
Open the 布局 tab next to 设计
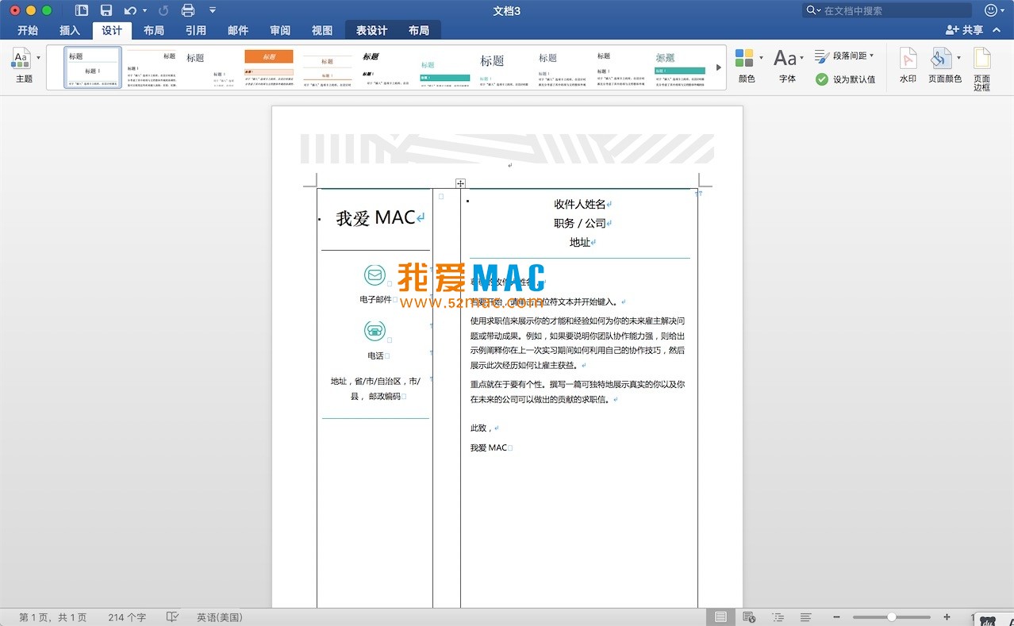pyautogui.click(x=154, y=30)
